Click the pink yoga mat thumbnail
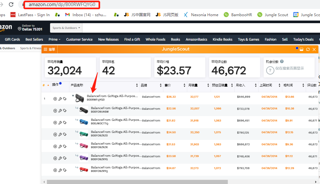Viewport: 320px width, 184px height. [84, 146]
